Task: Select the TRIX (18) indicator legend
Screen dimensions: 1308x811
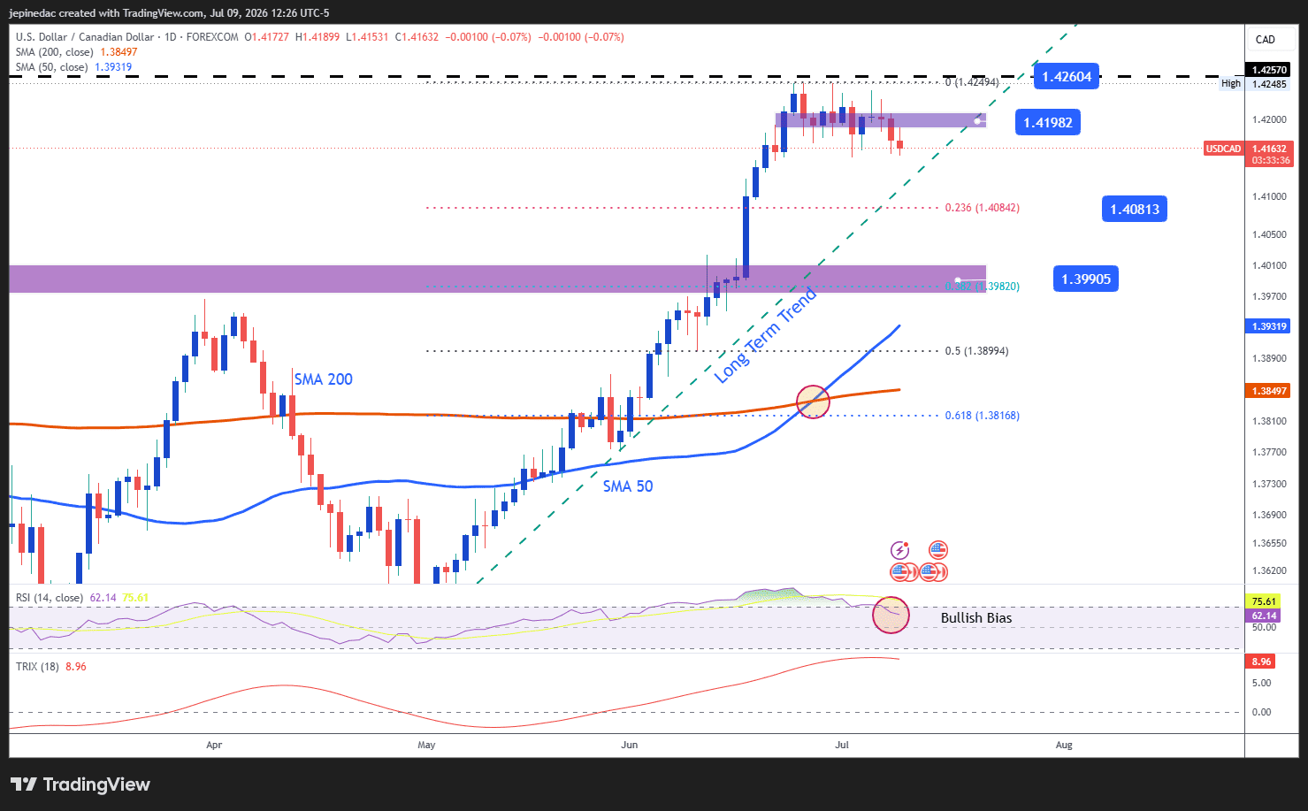Action: [x=37, y=667]
